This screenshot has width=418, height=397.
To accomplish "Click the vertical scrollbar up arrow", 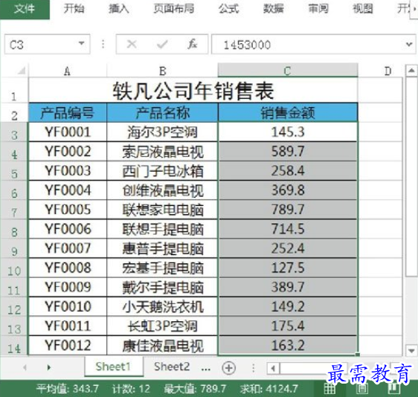I will pos(411,71).
